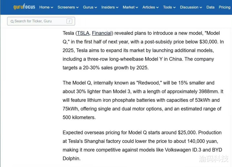Open the Home dropdown menu
The width and height of the screenshot is (232, 167).
tap(46, 7)
